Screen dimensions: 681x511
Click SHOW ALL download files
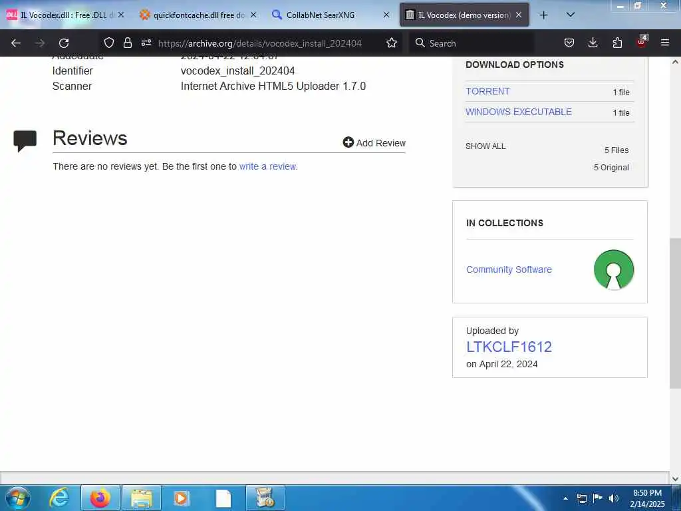click(485, 146)
